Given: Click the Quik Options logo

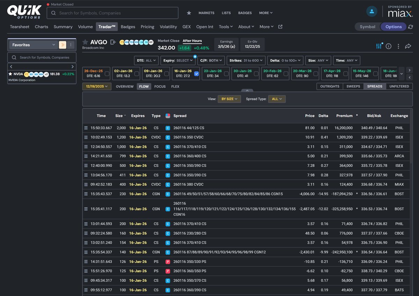Looking at the screenshot, I should click(x=24, y=12).
